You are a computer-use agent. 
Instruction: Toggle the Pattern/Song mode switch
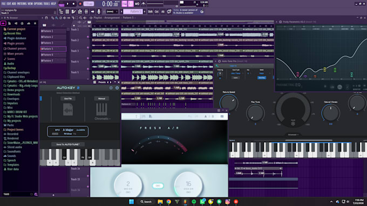(62, 4)
